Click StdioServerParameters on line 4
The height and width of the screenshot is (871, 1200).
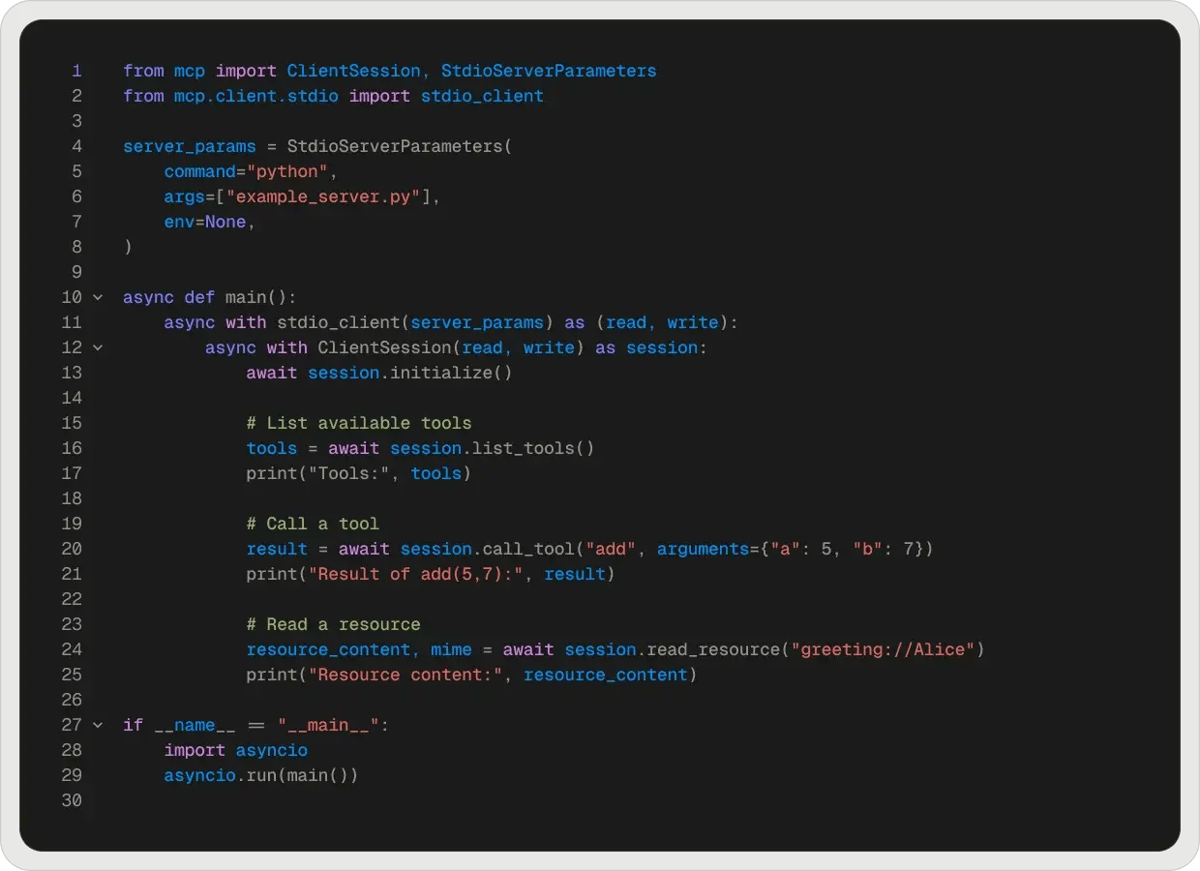[x=395, y=146]
